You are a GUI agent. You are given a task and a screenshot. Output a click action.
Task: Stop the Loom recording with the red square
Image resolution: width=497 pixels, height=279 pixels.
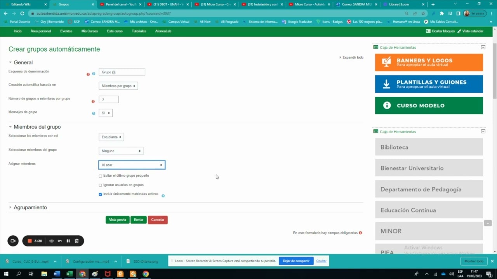(30, 241)
